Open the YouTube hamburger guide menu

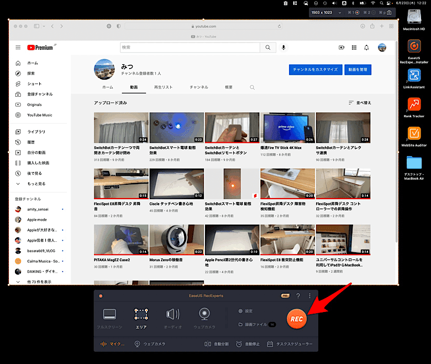(x=18, y=48)
